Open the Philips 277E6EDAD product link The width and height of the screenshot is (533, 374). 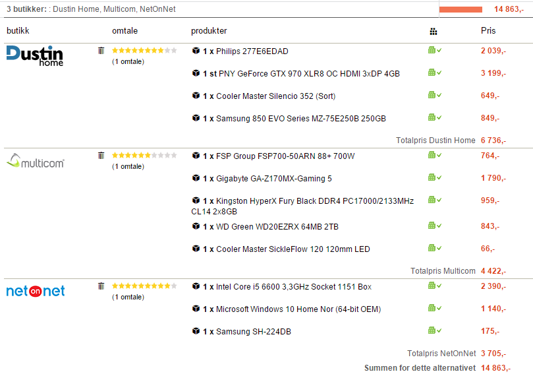(x=252, y=51)
